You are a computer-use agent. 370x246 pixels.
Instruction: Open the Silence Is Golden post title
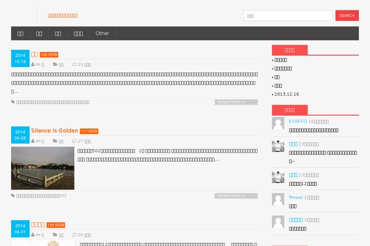coord(54,130)
